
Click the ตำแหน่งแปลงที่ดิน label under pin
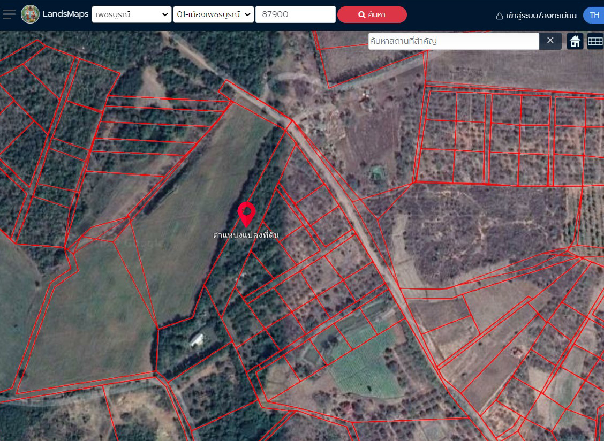(x=246, y=235)
